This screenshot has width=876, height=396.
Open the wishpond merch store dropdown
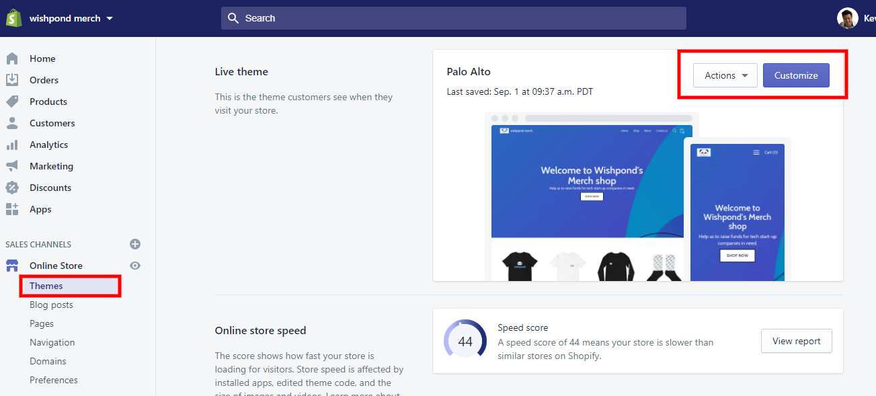[71, 18]
